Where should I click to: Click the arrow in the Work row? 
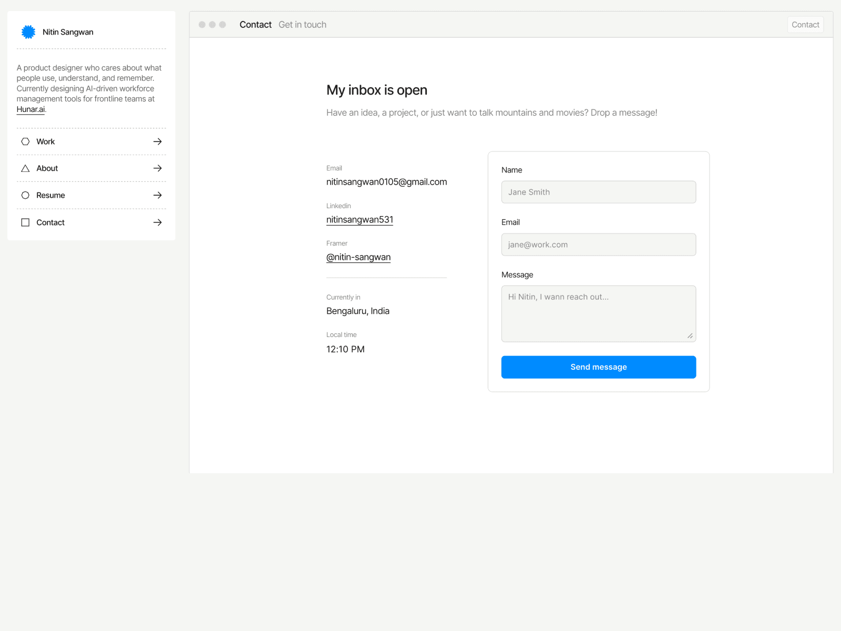point(157,141)
